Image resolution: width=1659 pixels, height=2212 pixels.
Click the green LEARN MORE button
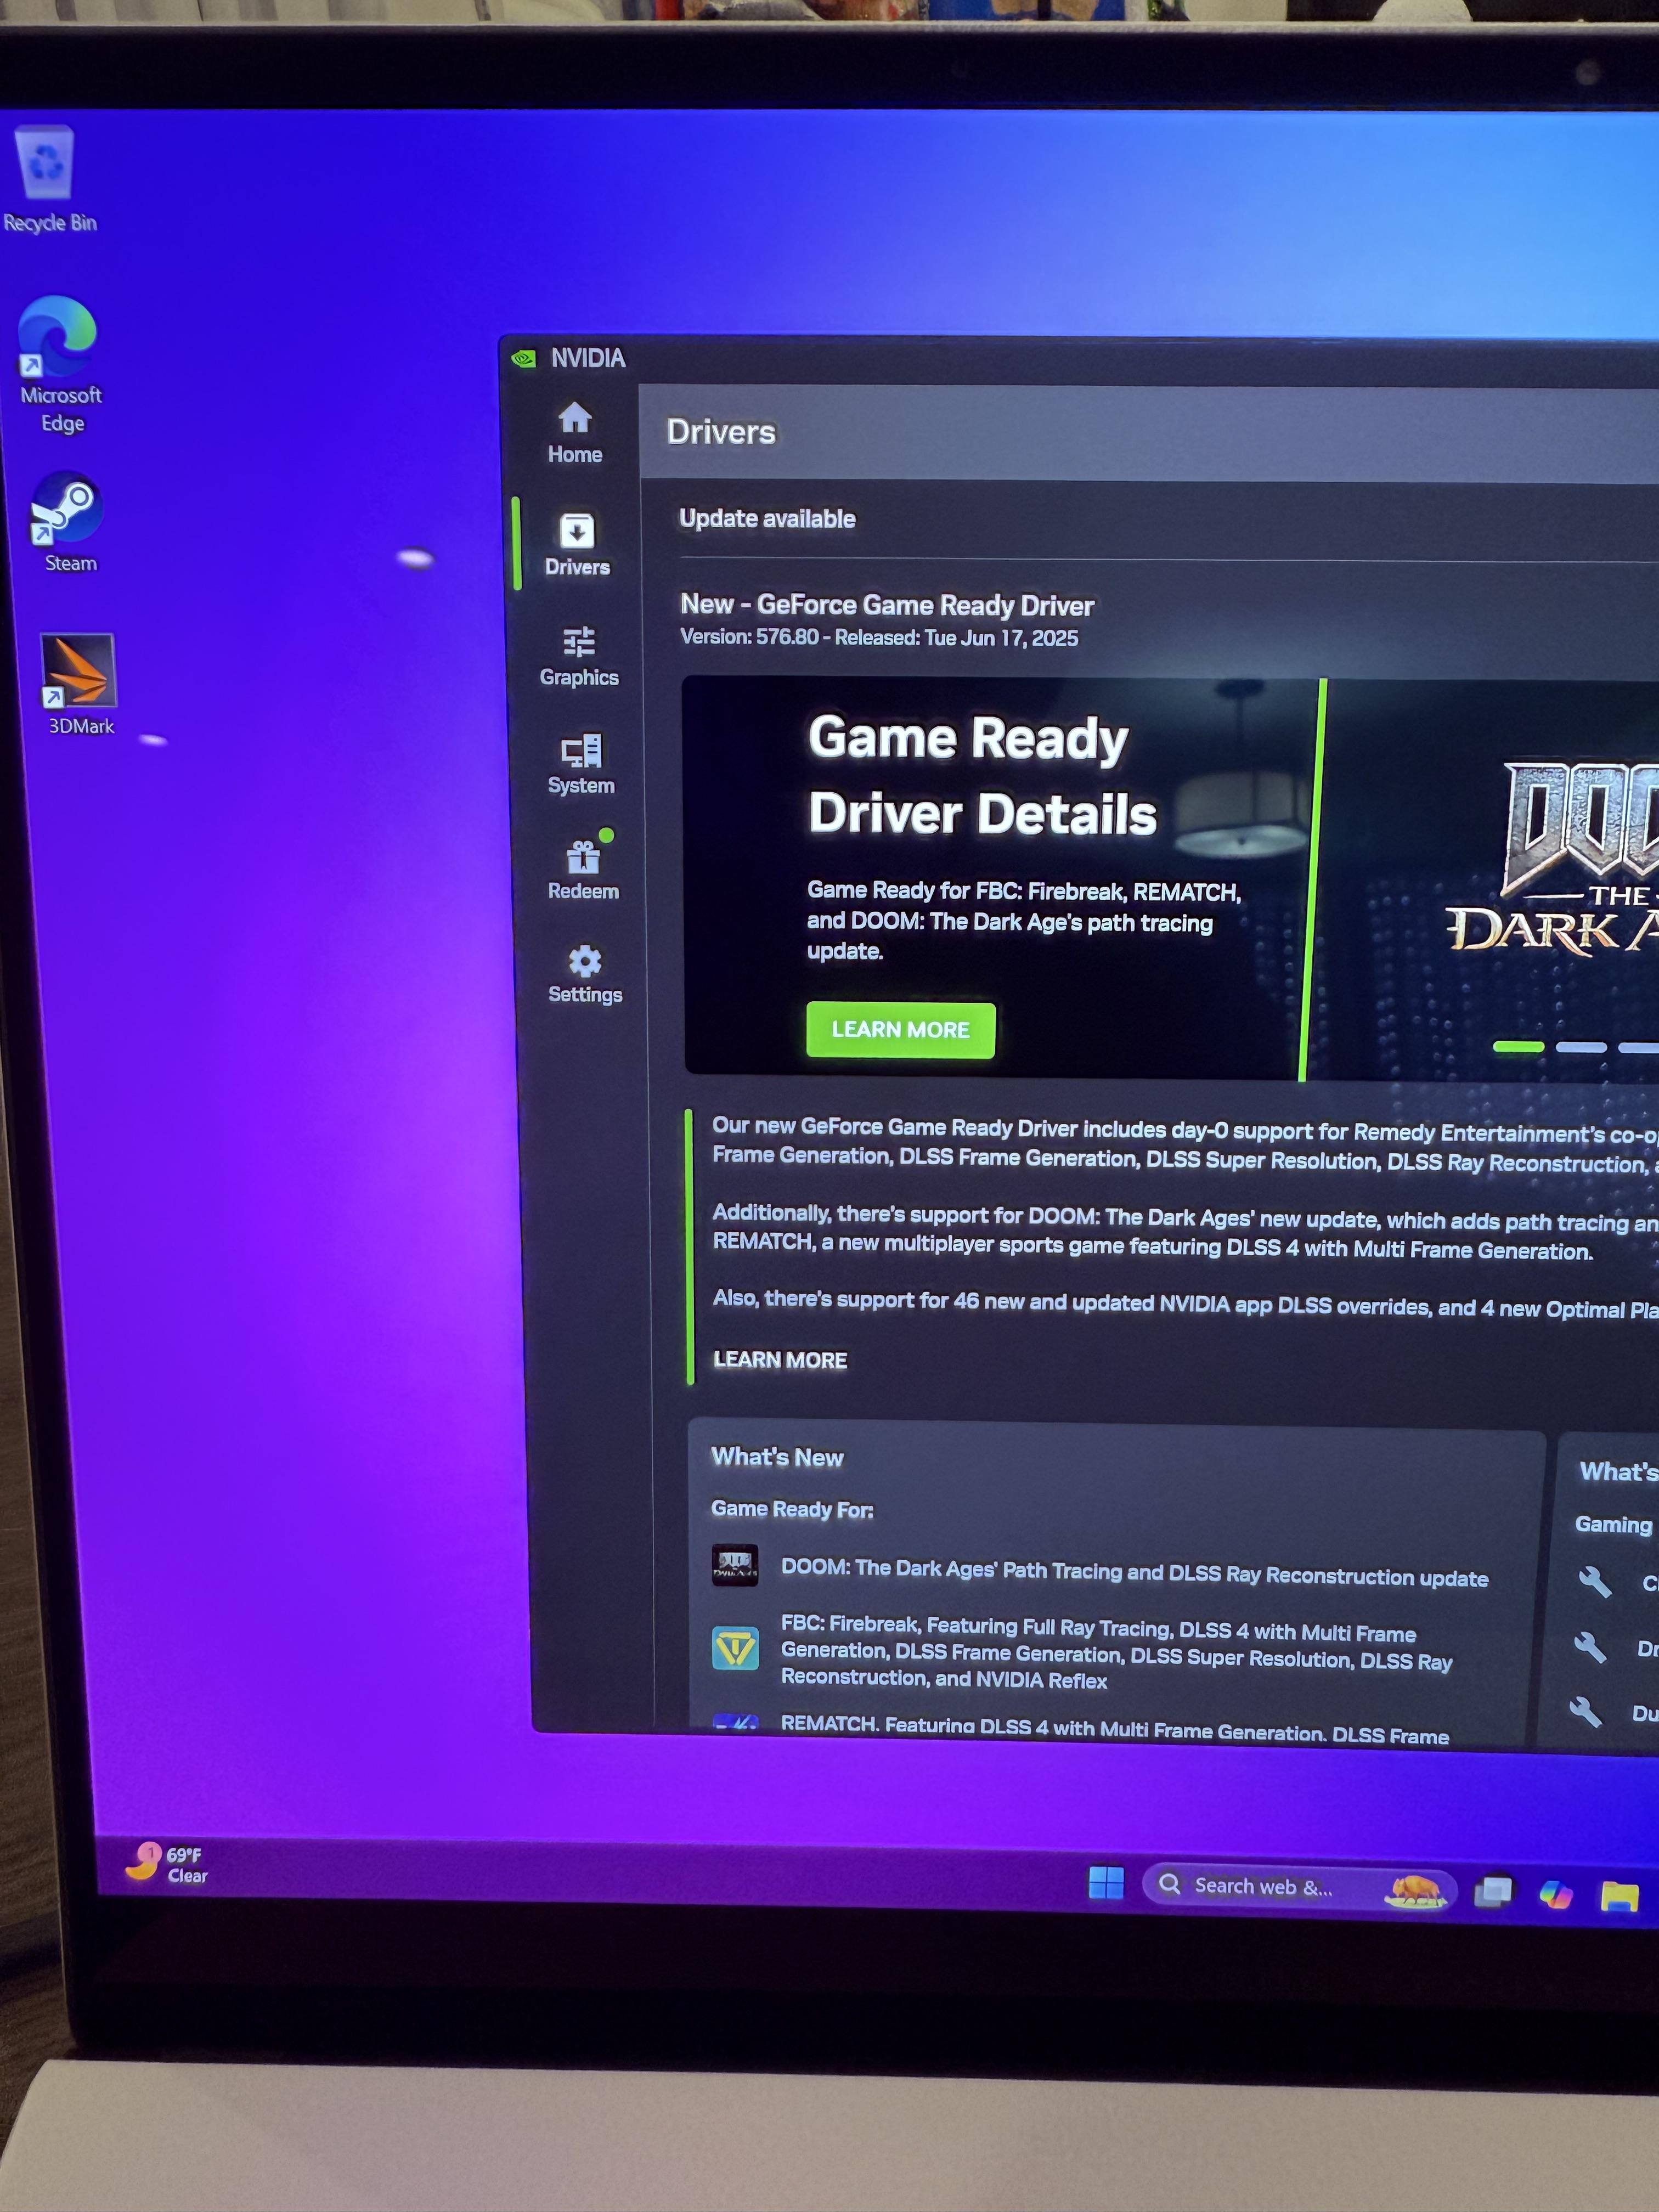pyautogui.click(x=900, y=1029)
